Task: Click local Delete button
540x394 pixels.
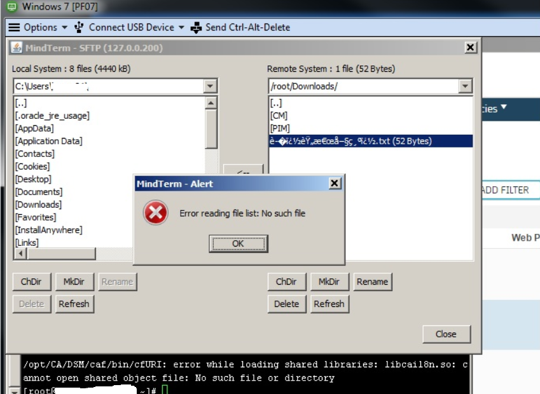Action: (31, 304)
